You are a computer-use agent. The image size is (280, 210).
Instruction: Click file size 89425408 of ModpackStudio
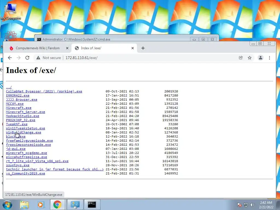(x=170, y=116)
